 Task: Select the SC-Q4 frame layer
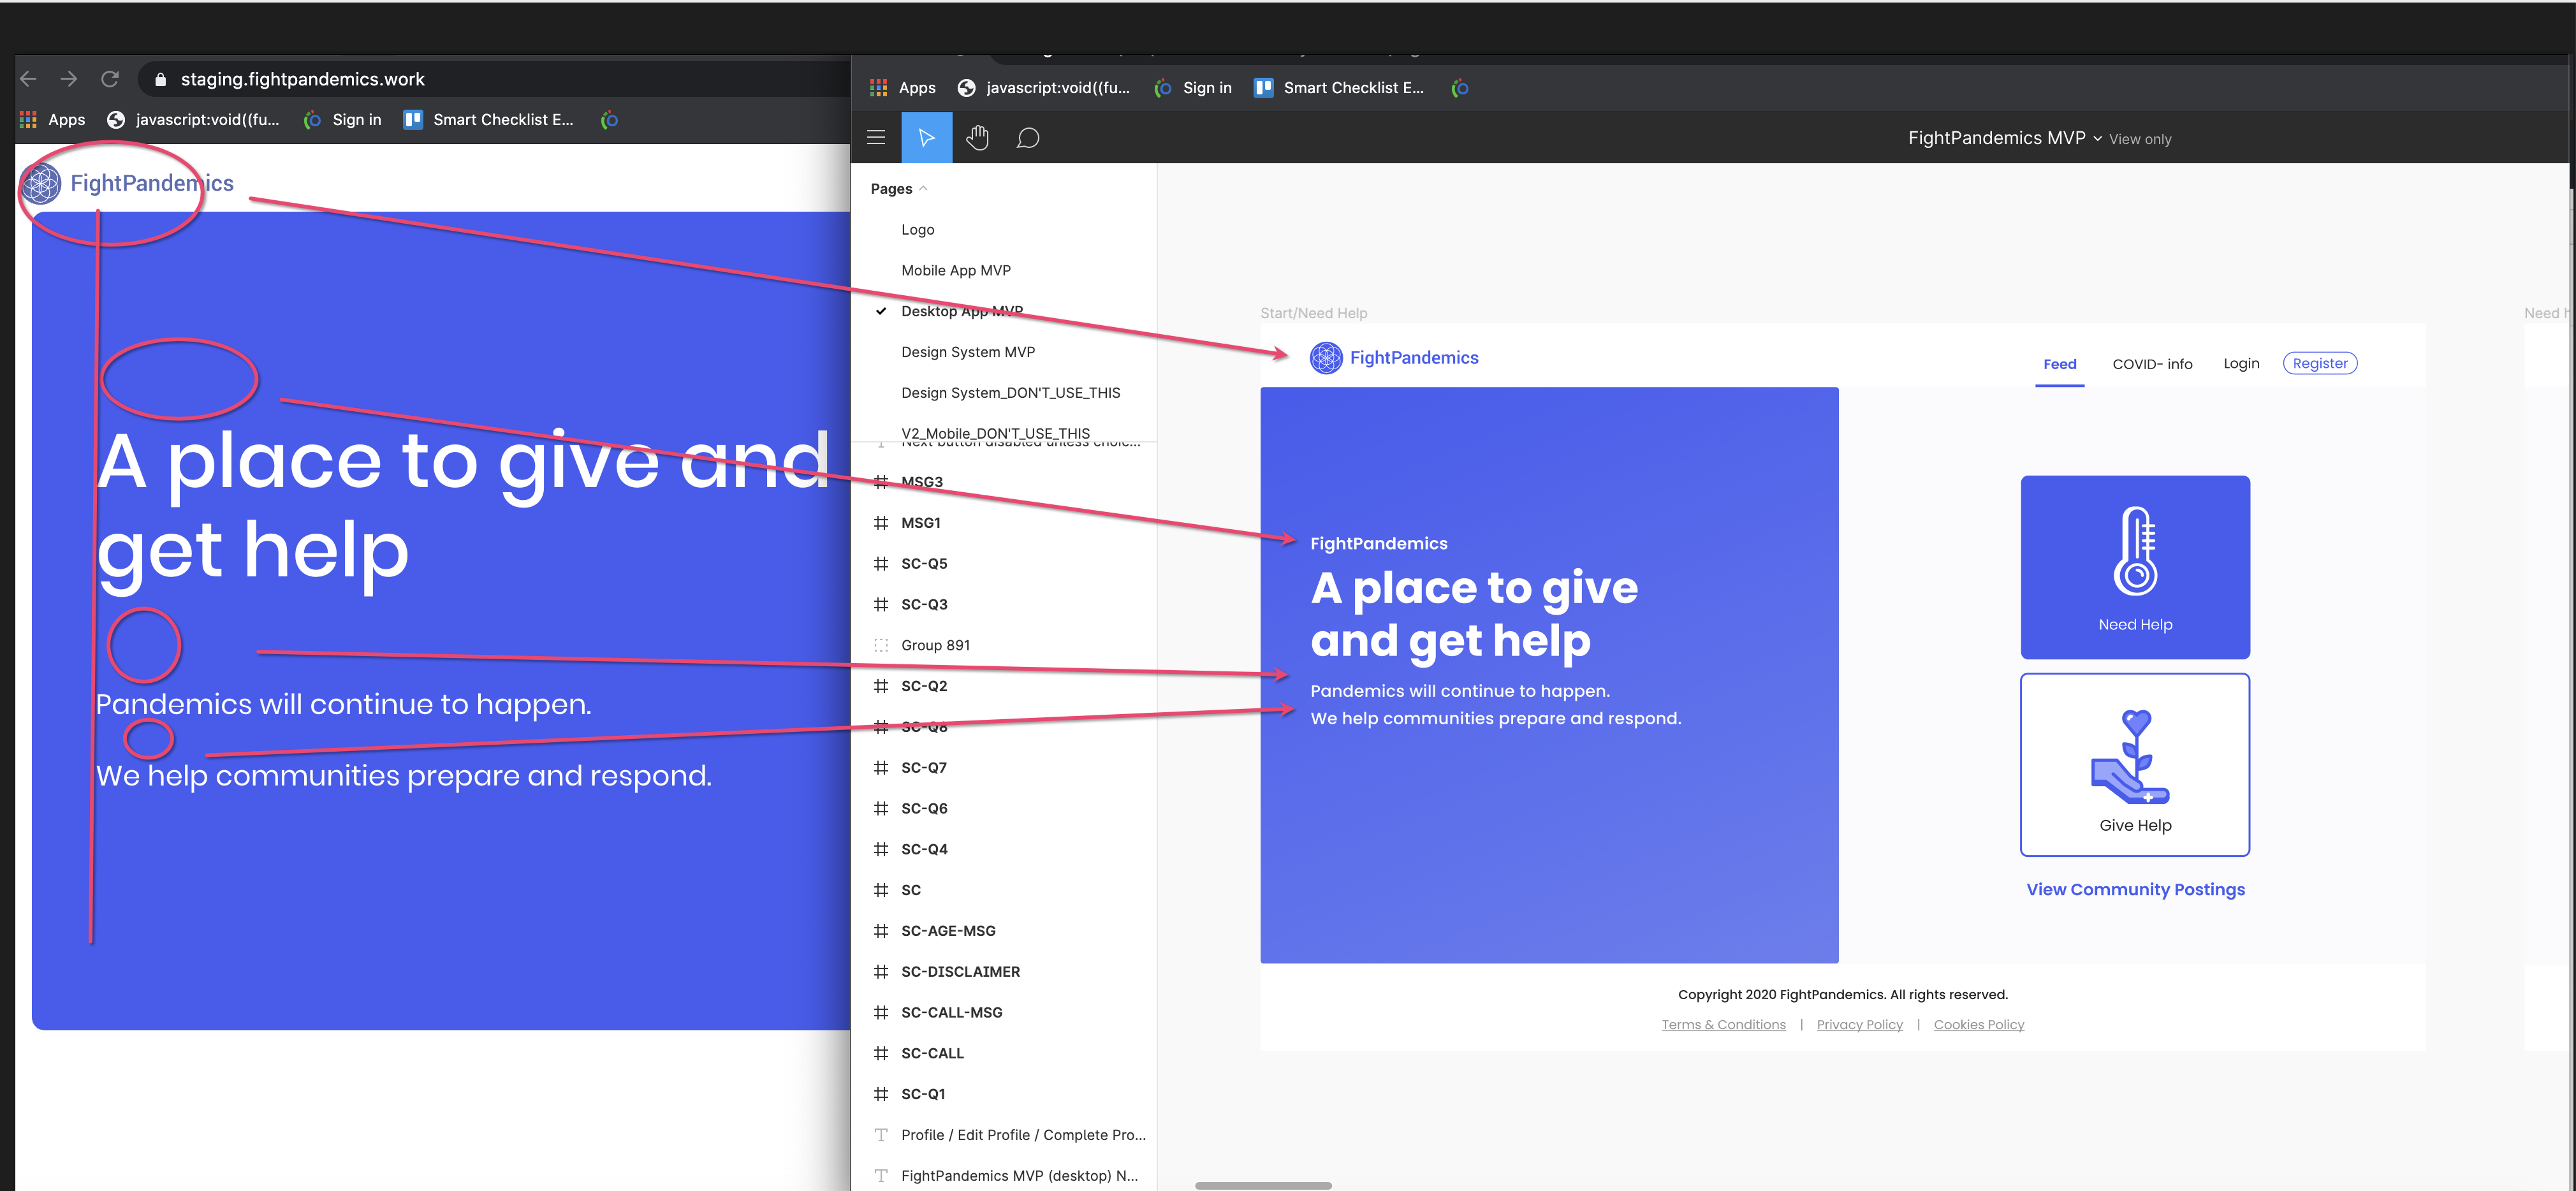(x=924, y=849)
